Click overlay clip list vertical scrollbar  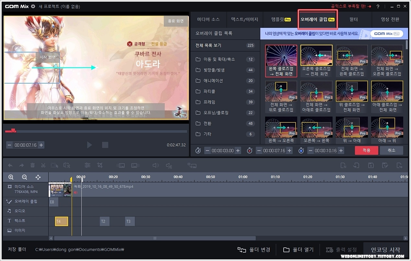406,44
